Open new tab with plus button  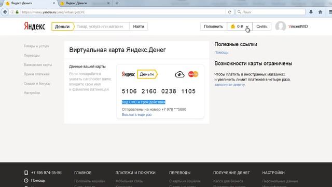click(117, 3)
